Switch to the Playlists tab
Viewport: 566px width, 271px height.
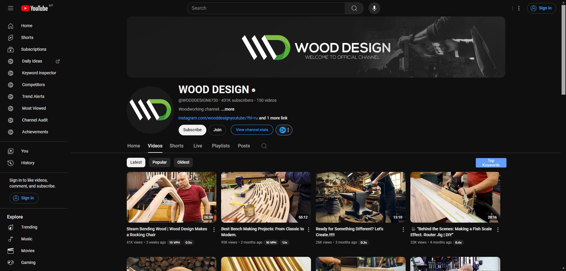[221, 146]
